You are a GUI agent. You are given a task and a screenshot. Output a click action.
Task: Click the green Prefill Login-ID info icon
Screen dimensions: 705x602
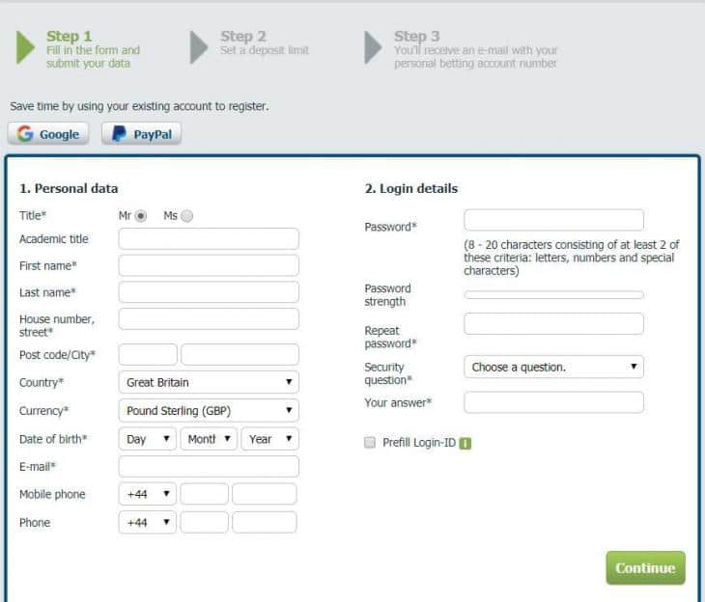point(465,443)
